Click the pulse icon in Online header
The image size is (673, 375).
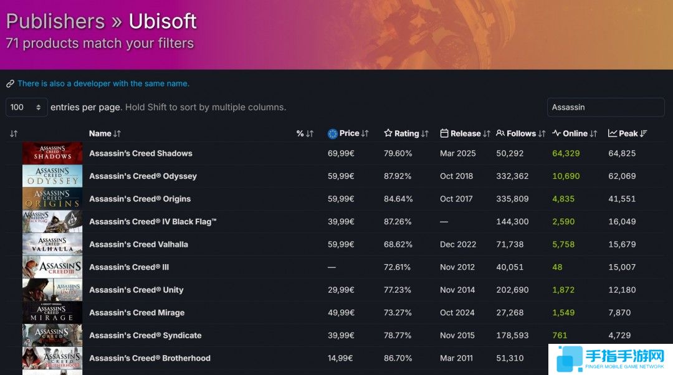point(556,133)
